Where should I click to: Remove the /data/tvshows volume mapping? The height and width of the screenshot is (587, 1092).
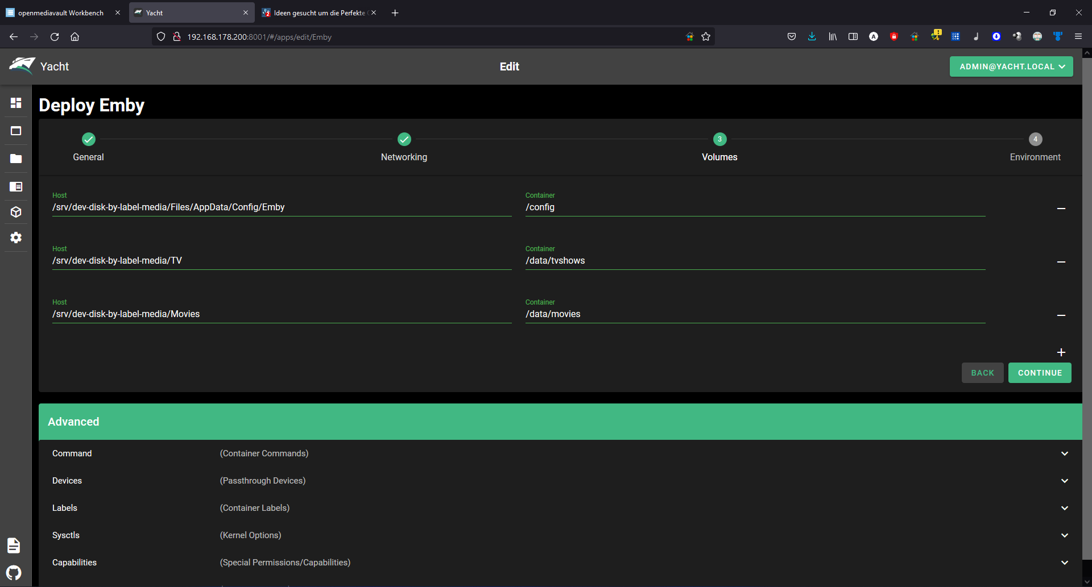tap(1061, 262)
